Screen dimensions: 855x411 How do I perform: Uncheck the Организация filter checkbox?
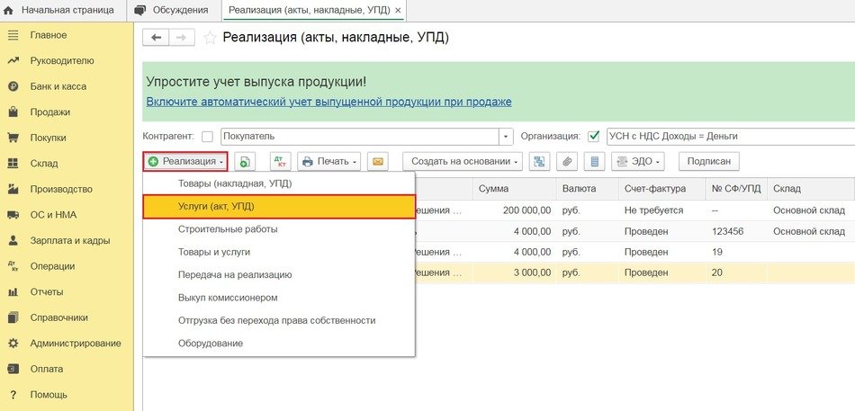coord(593,137)
